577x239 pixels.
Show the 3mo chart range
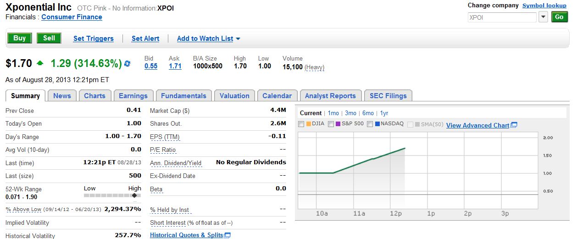[x=350, y=113]
